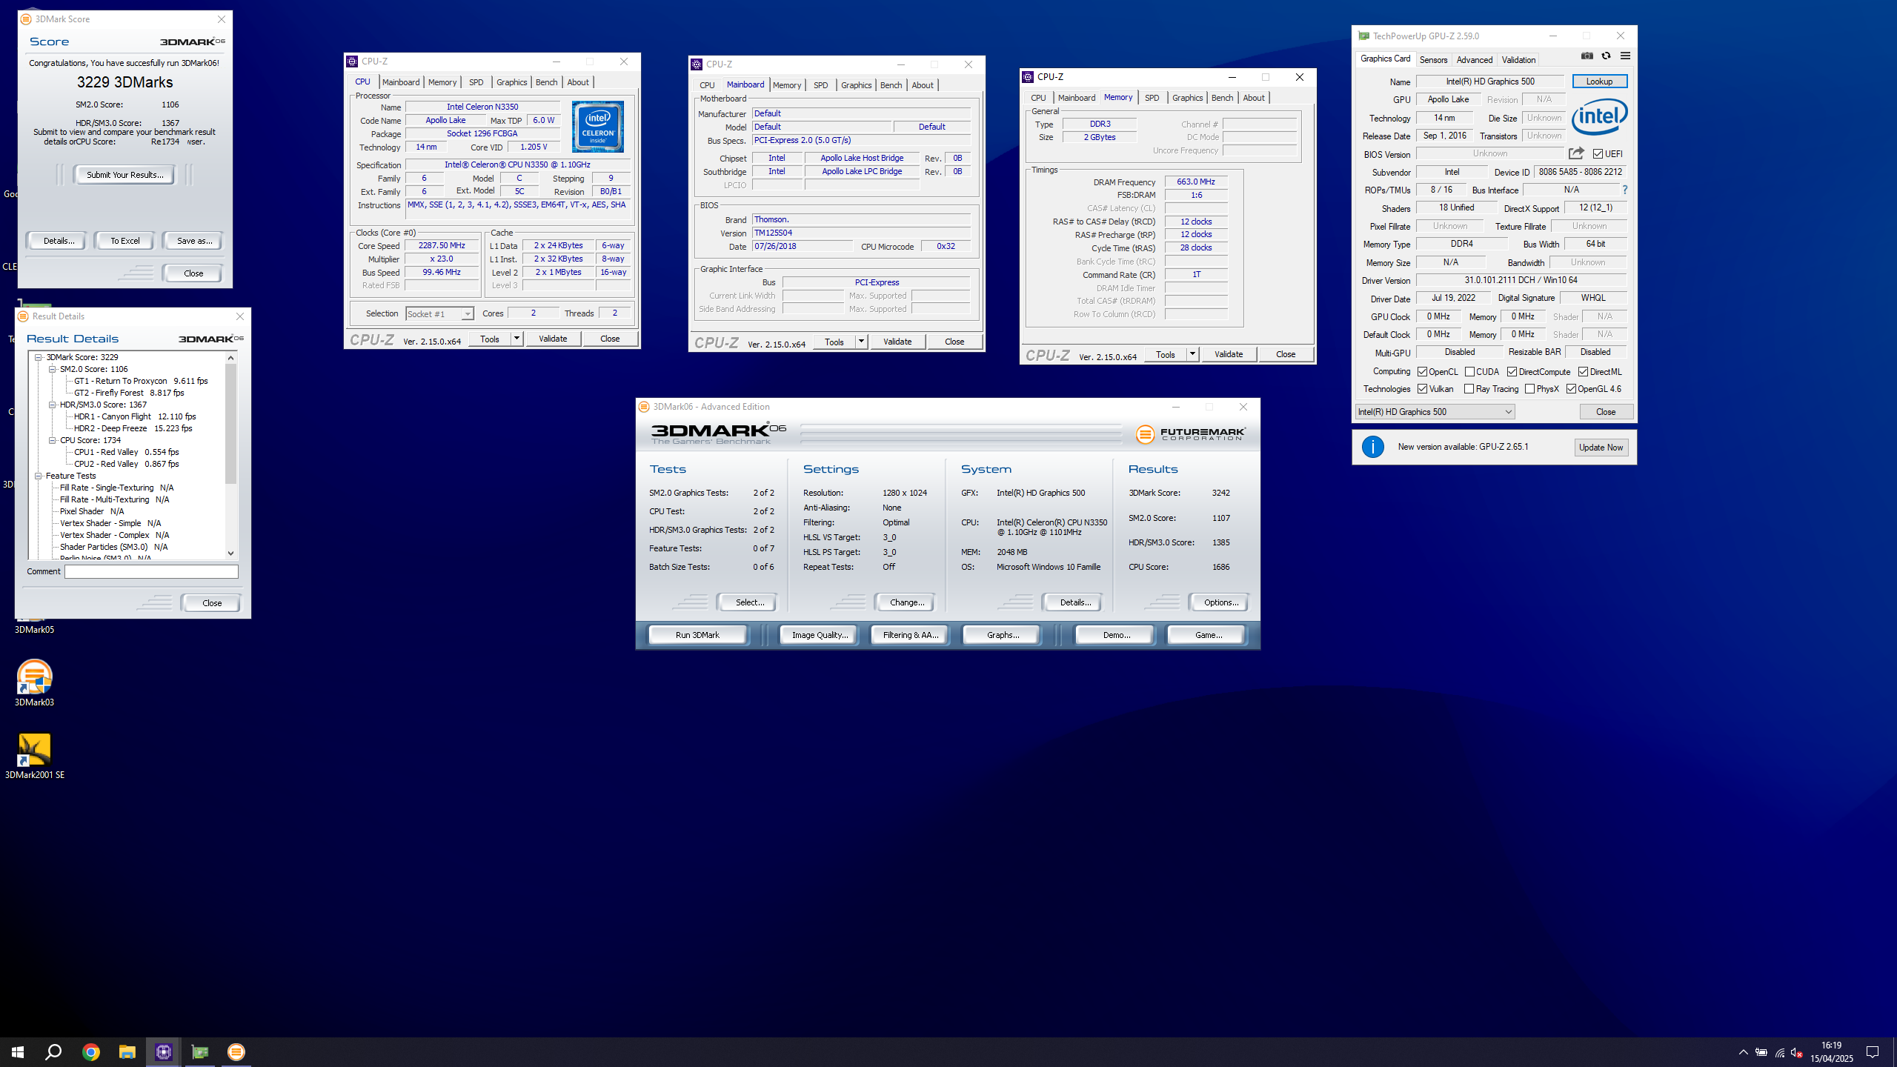Toggle the DirectML checkbox
Image resolution: width=1897 pixels, height=1067 pixels.
coord(1583,372)
